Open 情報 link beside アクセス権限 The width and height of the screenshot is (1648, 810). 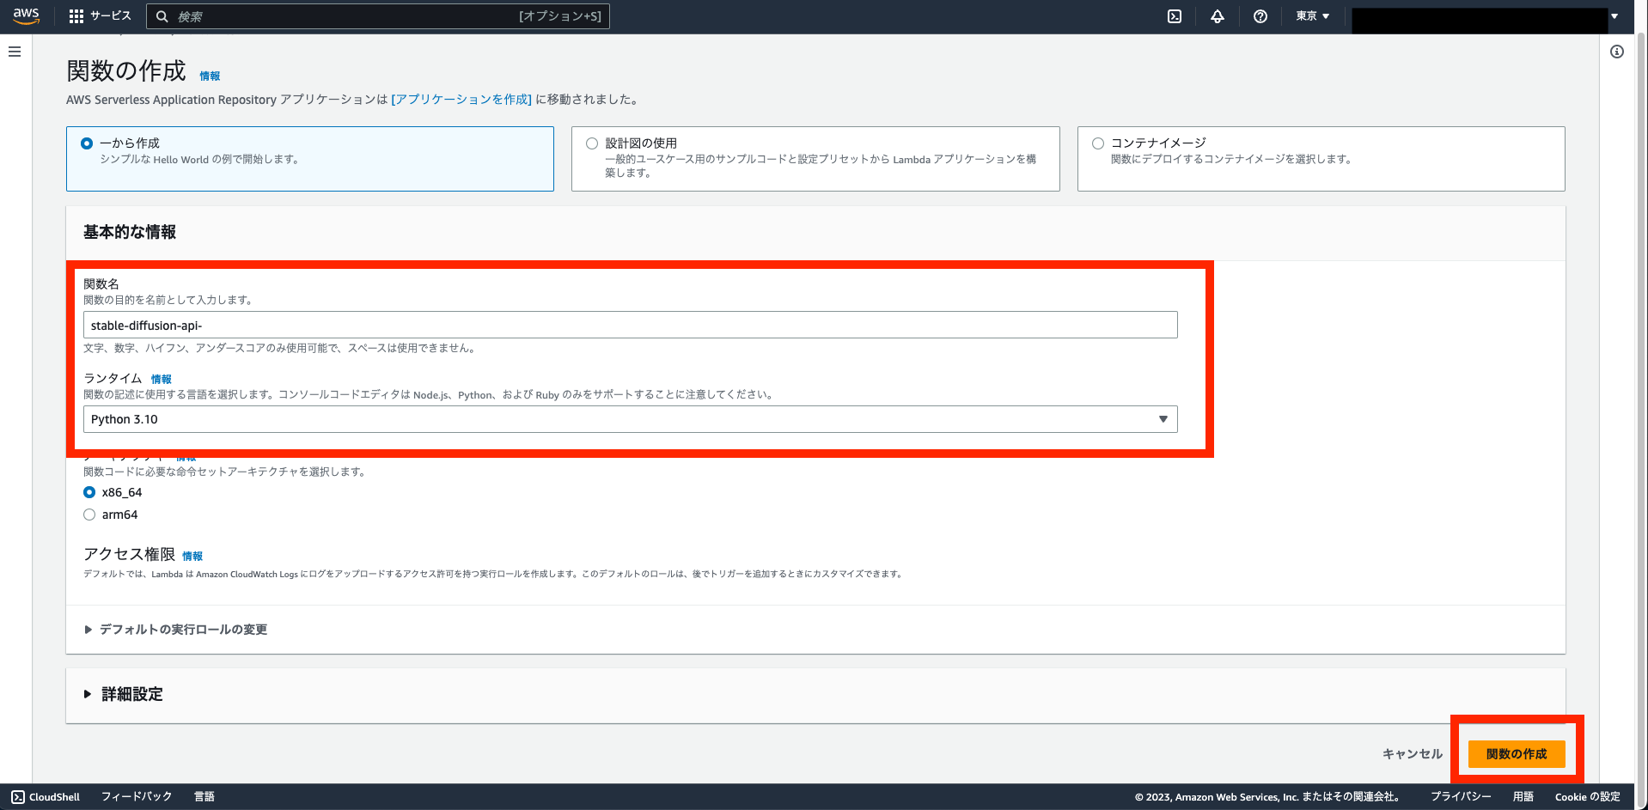click(x=192, y=556)
